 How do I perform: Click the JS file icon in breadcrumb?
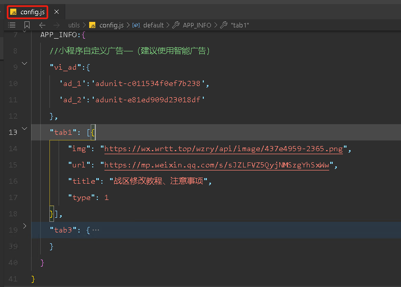coord(92,25)
